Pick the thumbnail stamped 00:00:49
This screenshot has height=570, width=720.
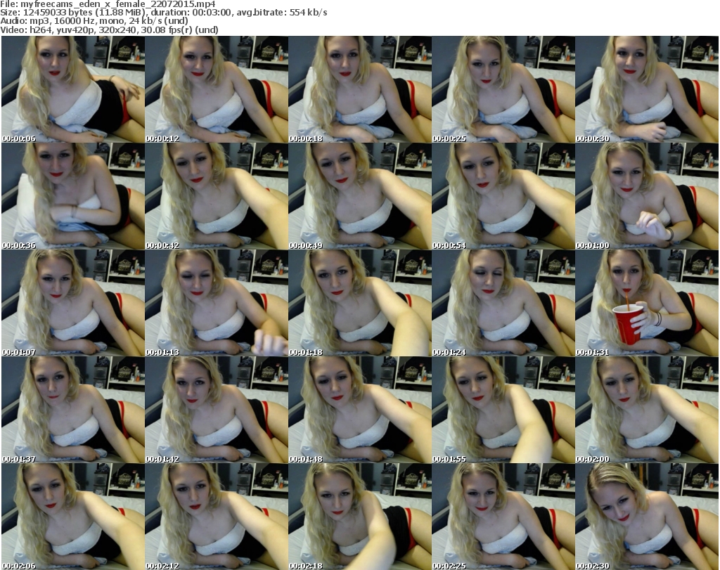pos(360,196)
